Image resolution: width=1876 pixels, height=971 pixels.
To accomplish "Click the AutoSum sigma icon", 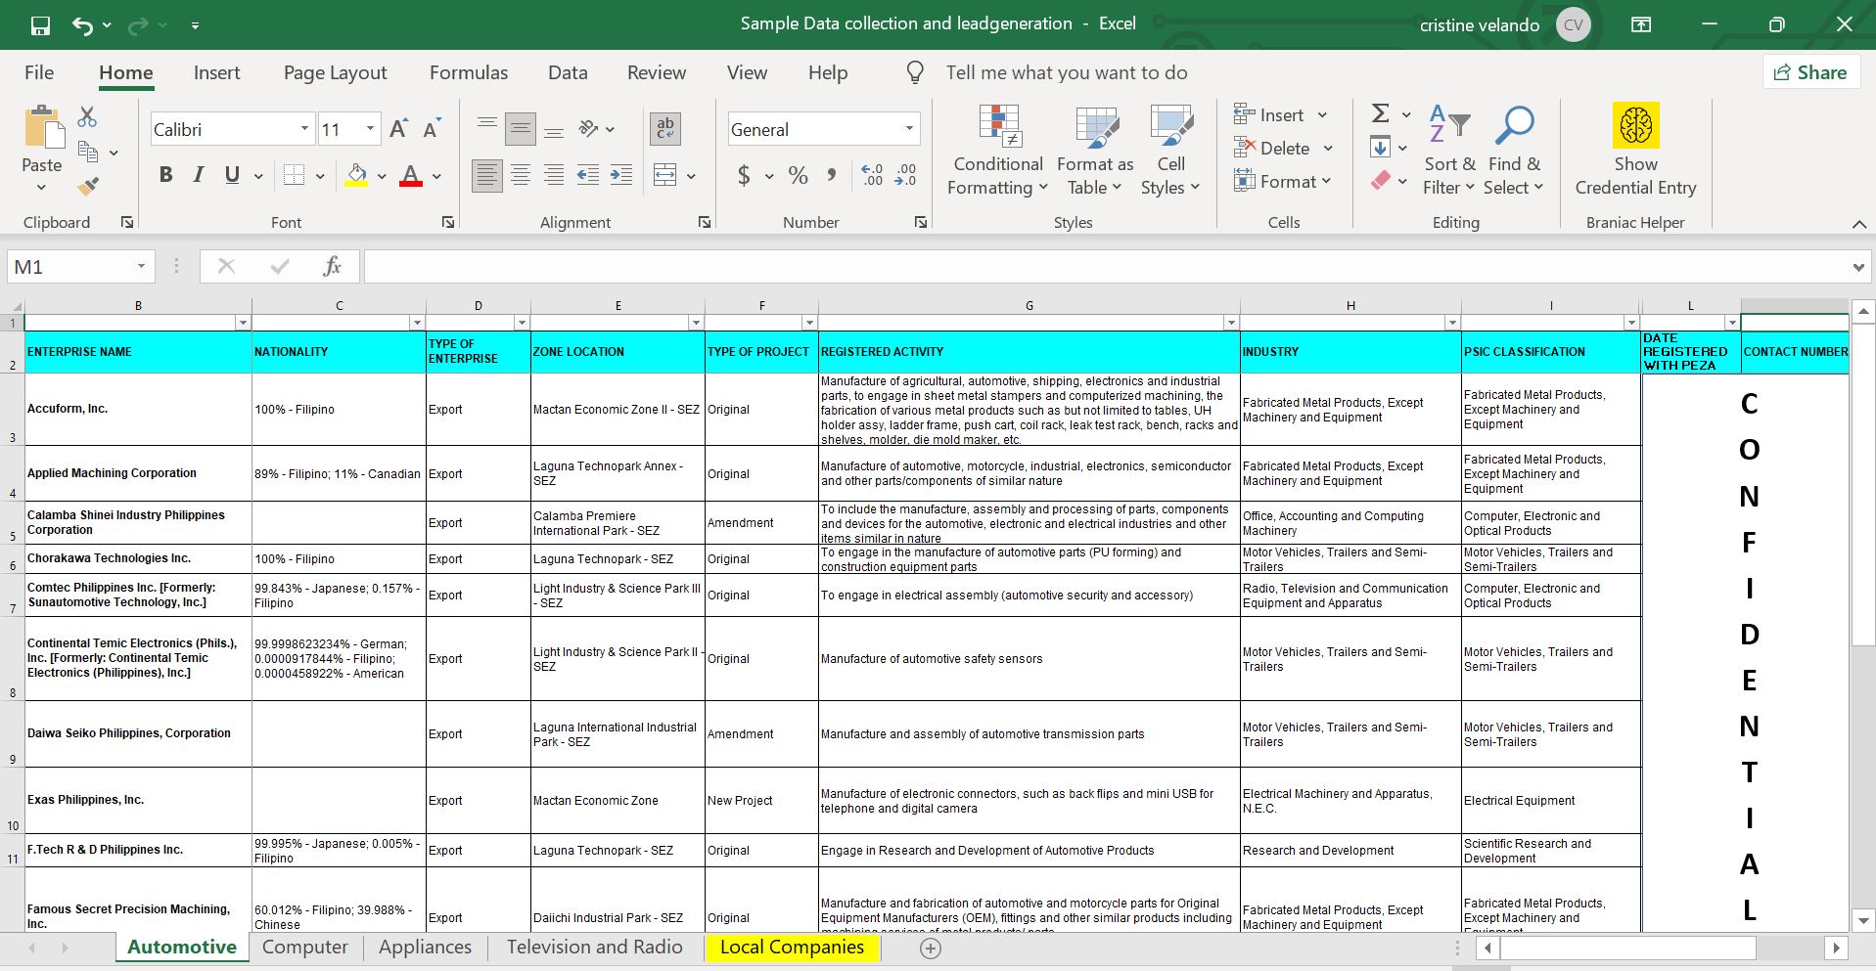I will coord(1380,113).
